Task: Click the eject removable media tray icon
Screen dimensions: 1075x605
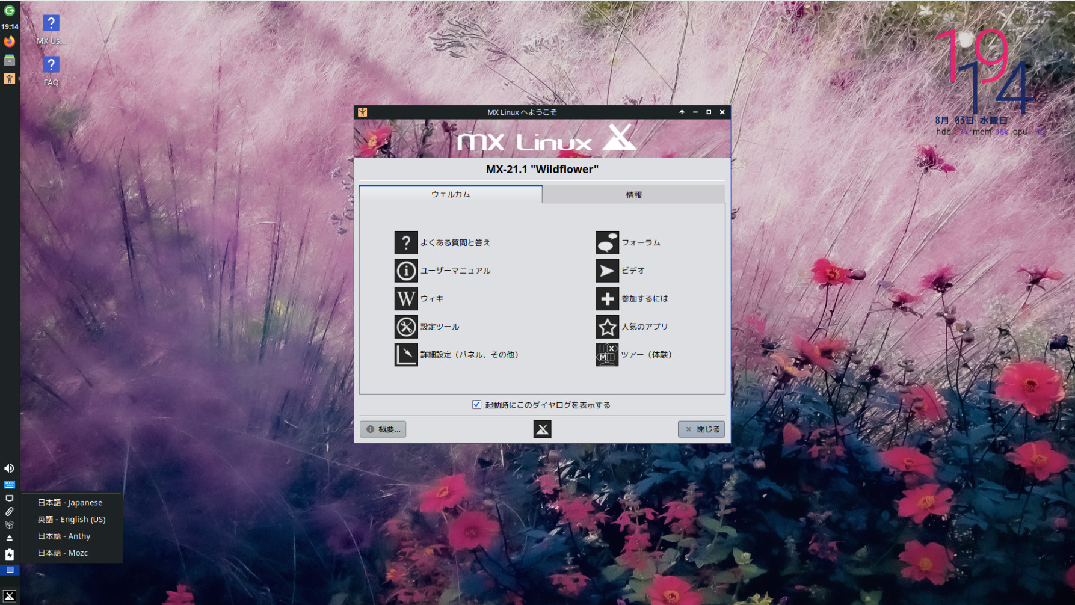Action: (9, 538)
